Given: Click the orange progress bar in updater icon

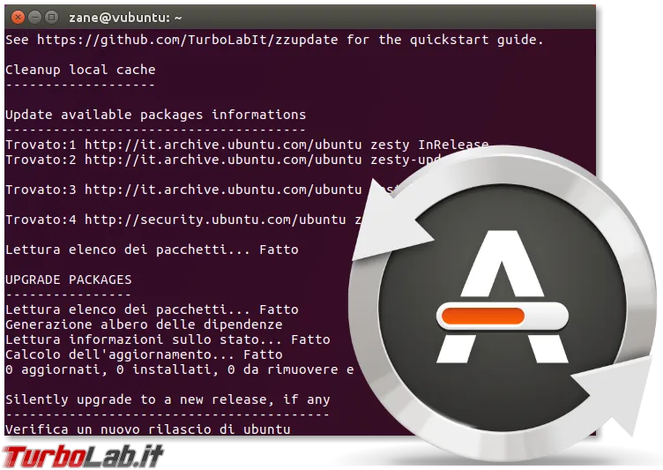Looking at the screenshot, I should pyautogui.click(x=483, y=315).
